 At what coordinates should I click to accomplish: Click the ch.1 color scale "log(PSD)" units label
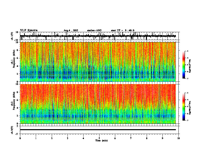pyautogui.click(x=190, y=66)
